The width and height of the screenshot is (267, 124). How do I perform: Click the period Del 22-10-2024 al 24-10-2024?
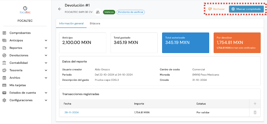114,75
